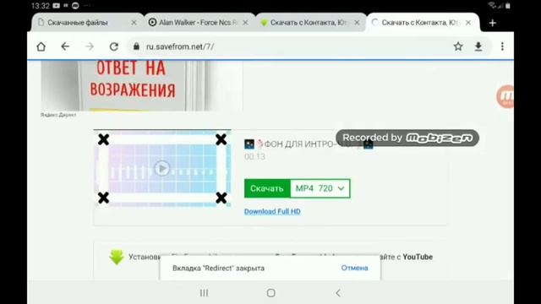Viewport: 541px width, 304px height.
Task: Tap the Mobizen floating recorder bubble
Action: click(x=505, y=96)
